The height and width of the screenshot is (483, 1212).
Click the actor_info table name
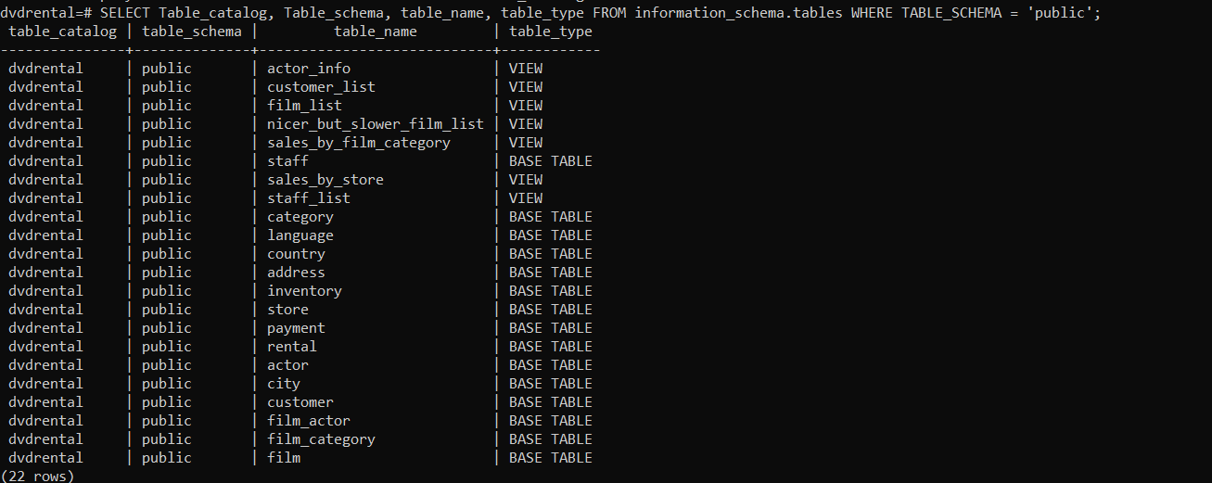(x=309, y=69)
